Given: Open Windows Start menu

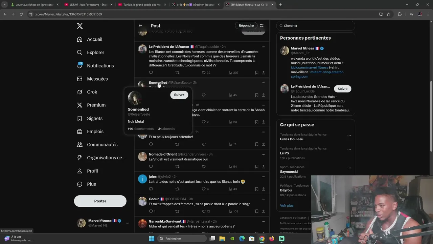Looking at the screenshot, I should (x=152, y=239).
